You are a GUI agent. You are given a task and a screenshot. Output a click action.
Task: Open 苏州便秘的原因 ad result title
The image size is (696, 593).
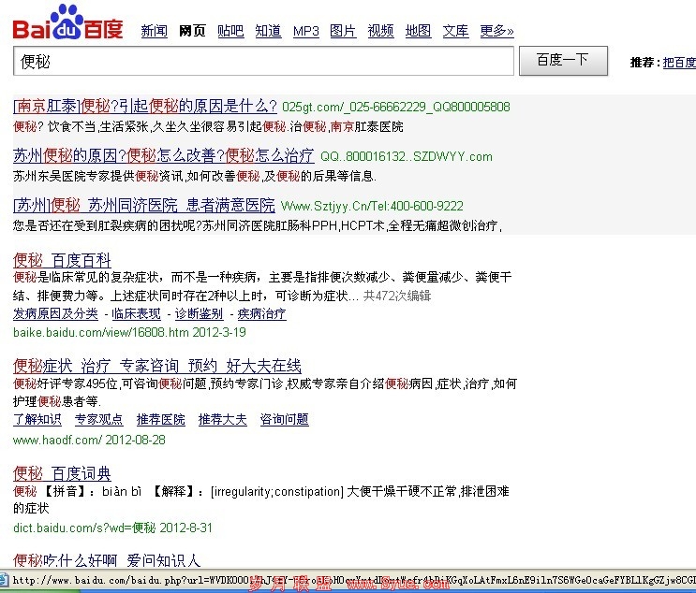[x=163, y=155]
